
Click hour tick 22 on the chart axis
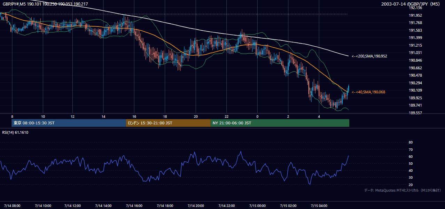click(x=226, y=116)
